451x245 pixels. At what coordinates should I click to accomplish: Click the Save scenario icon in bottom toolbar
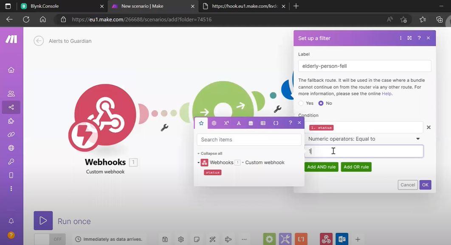[x=165, y=239]
